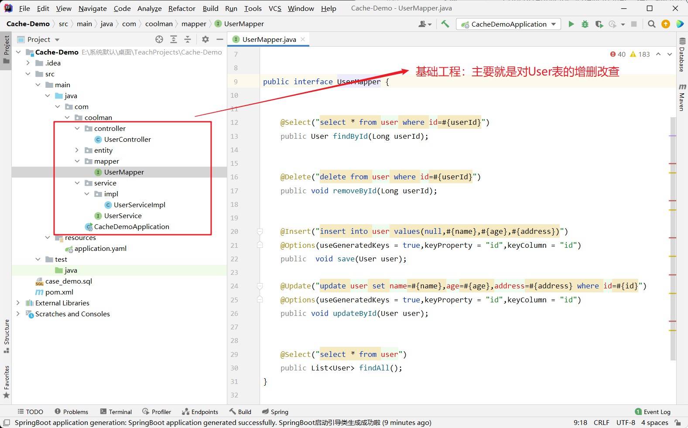Select case_demo.sql file
688x428 pixels.
(68, 281)
